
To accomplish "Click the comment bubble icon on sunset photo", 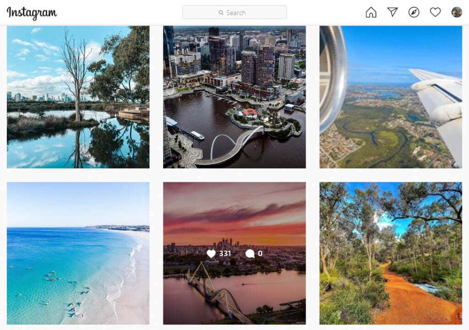I will point(250,254).
